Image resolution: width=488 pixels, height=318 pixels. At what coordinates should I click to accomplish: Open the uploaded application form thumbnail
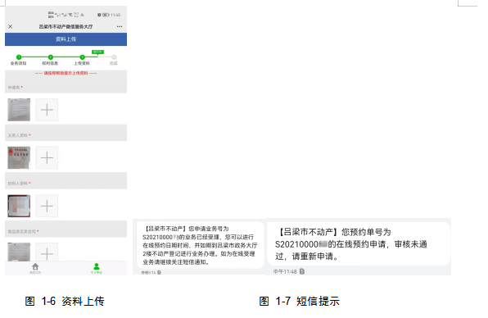point(19,110)
